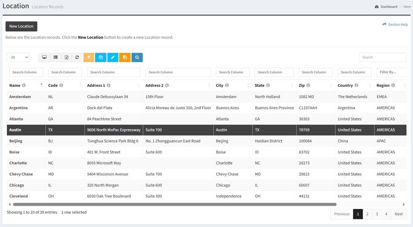The height and width of the screenshot is (227, 413).
Task: Open the page size dropdown showing 10
Action: click(x=18, y=57)
